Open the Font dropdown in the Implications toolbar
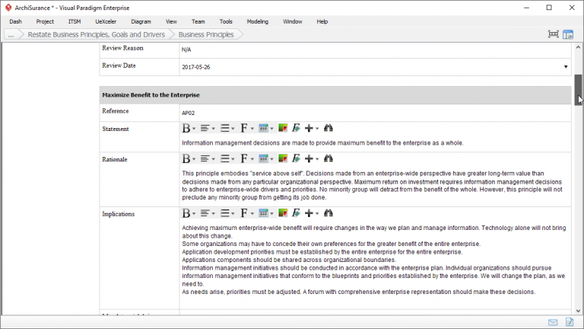The height and width of the screenshot is (329, 584). (x=246, y=213)
